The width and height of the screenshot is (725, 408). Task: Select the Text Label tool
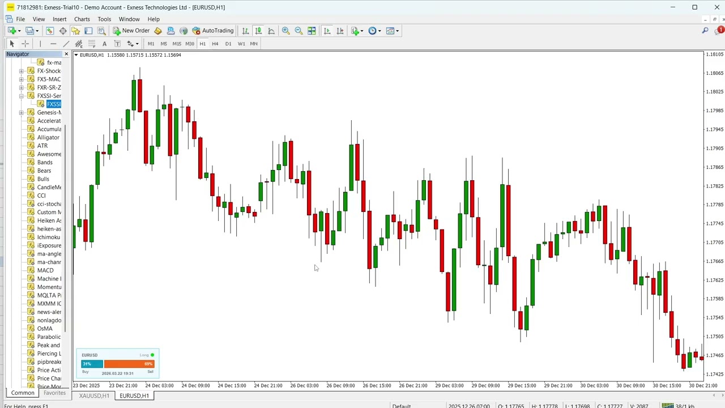click(117, 44)
